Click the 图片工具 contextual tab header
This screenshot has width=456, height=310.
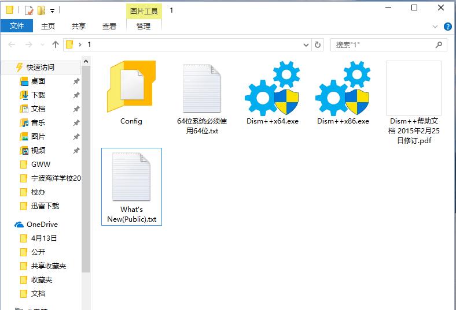coord(144,11)
